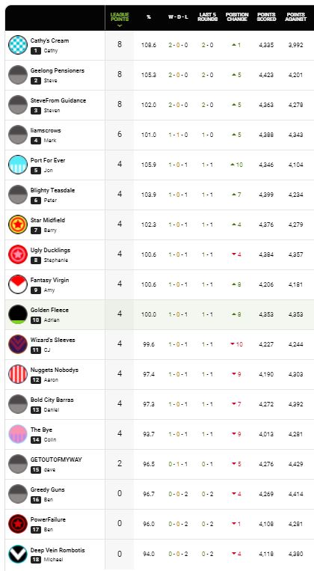Image resolution: width=314 pixels, height=571 pixels.
Task: Click Nuggets Nobodys red striped logo
Action: click(18, 374)
